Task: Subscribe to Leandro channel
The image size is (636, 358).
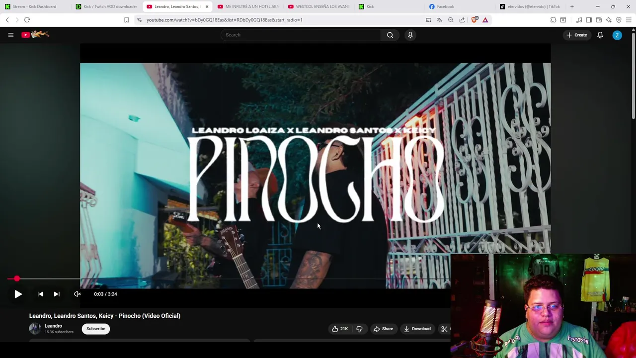Action: pos(96,329)
